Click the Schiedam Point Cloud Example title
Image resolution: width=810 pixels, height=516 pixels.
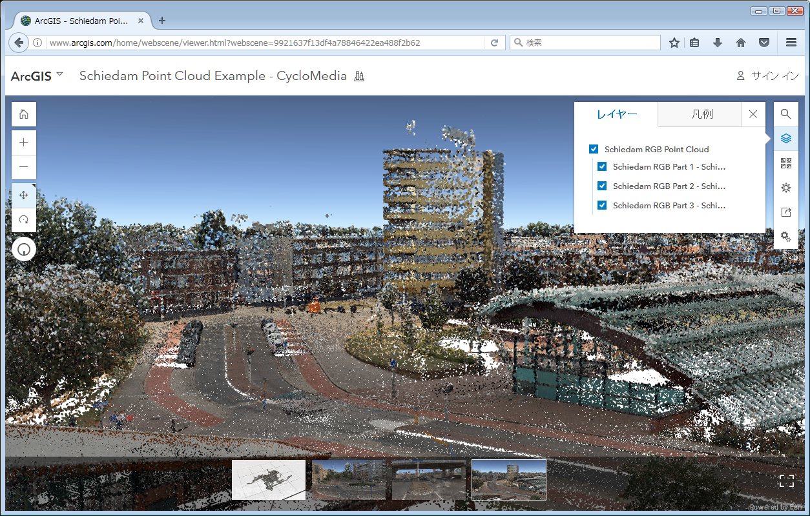pyautogui.click(x=213, y=75)
